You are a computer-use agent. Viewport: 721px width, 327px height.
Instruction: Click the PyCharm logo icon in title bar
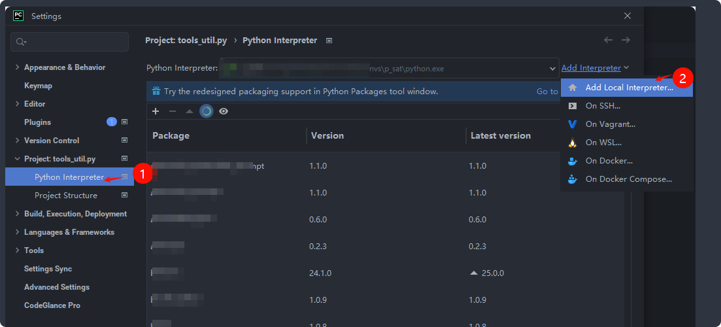(x=18, y=16)
